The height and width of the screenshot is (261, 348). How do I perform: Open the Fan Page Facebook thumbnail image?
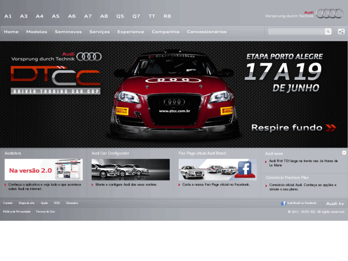click(217, 170)
